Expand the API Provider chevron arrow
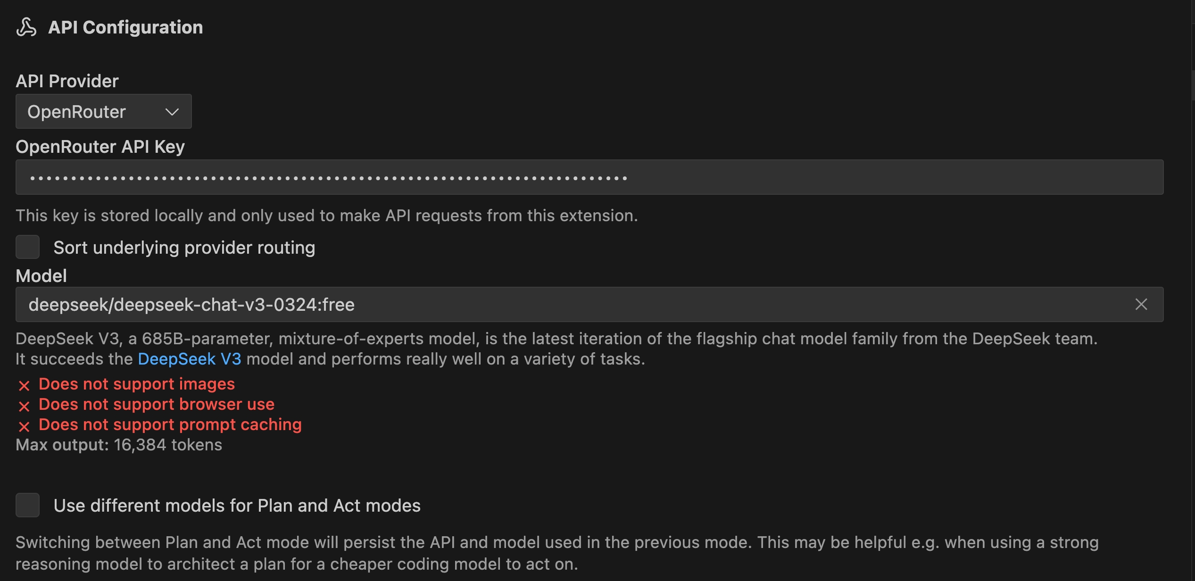The width and height of the screenshot is (1195, 581). 172,112
